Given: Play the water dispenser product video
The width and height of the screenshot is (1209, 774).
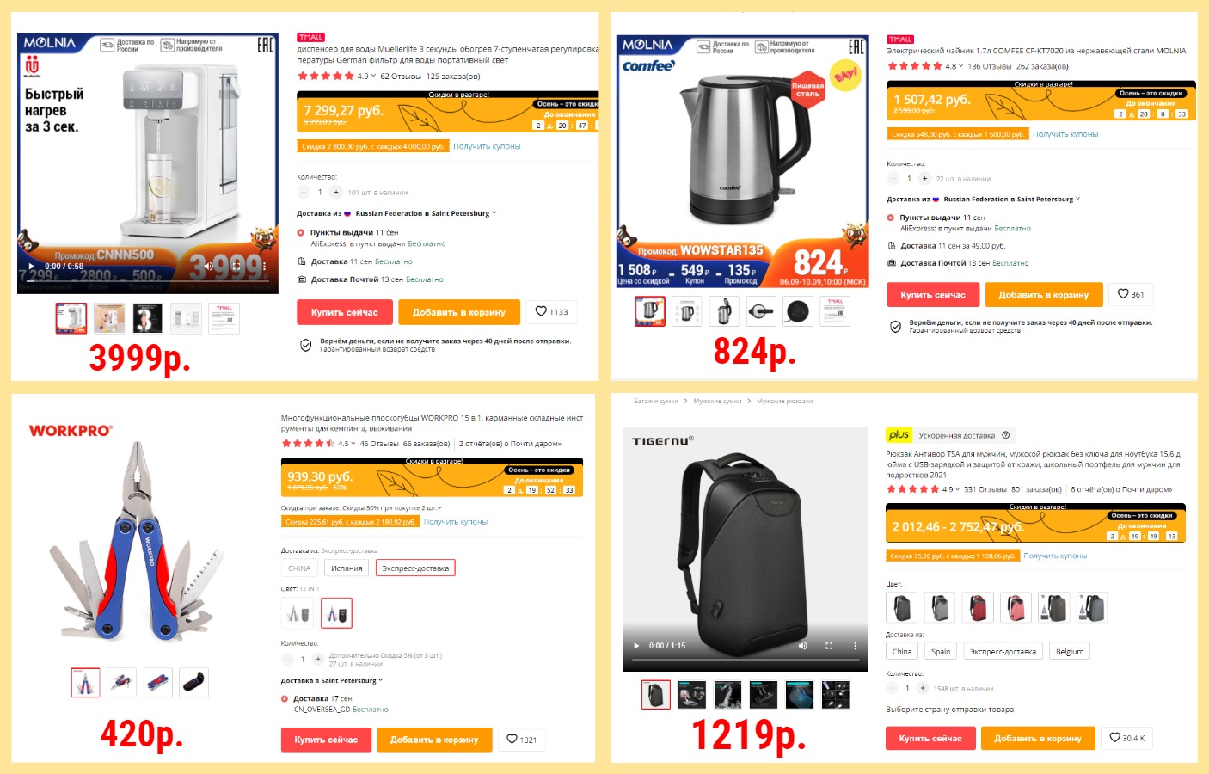Looking at the screenshot, I should pyautogui.click(x=32, y=266).
